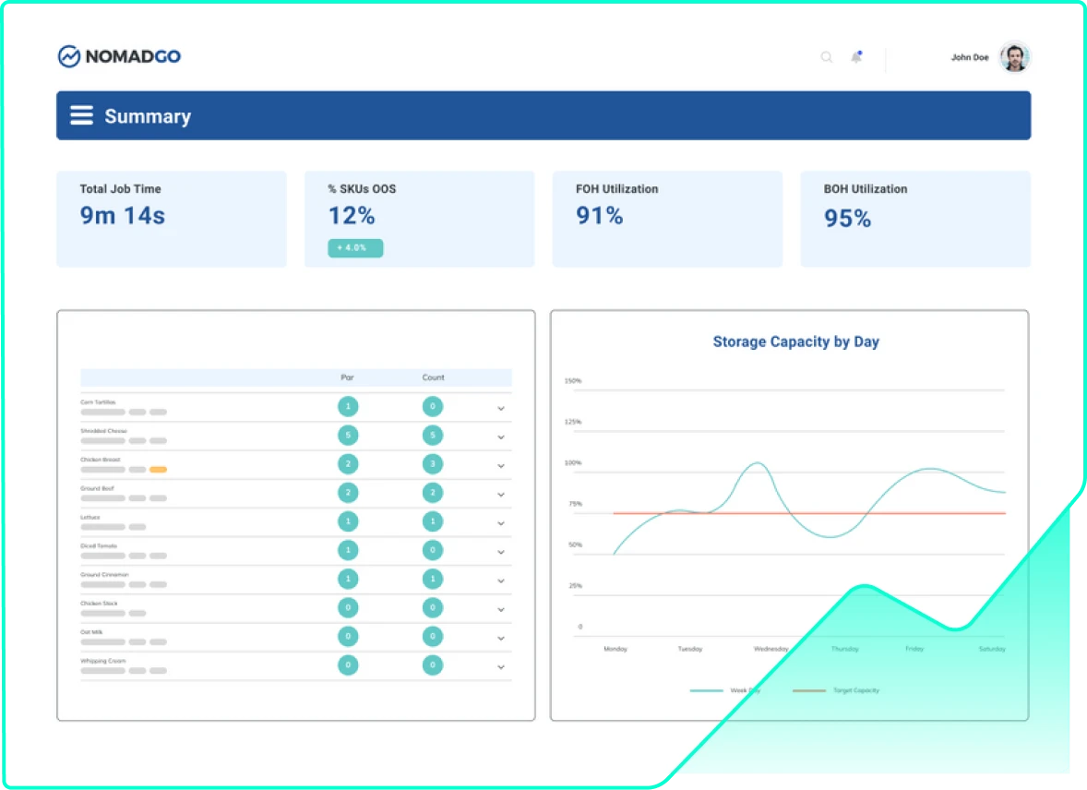Screen dimensions: 1087x790
Task: Expand the Corn Tortillas row
Action: (501, 407)
